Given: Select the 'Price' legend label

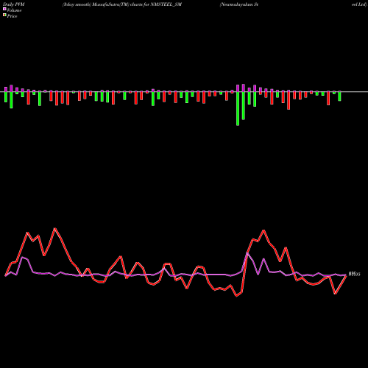Looking at the screenshot, I should coord(12,16).
